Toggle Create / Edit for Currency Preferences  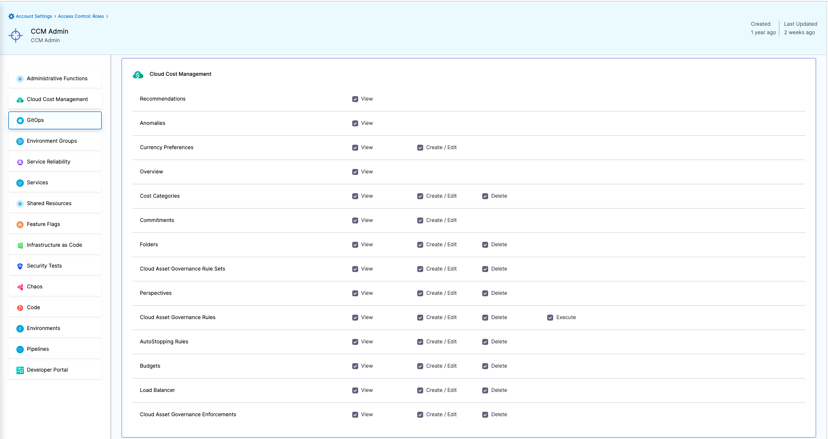[420, 148]
